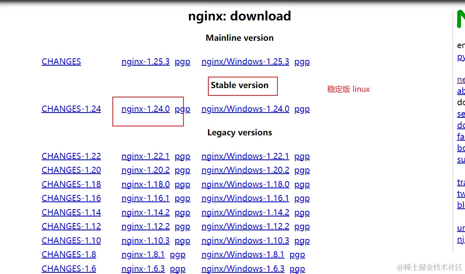465x274 pixels.
Task: Open pgp link after nginx/Windows-1.6.3
Action: 297,269
